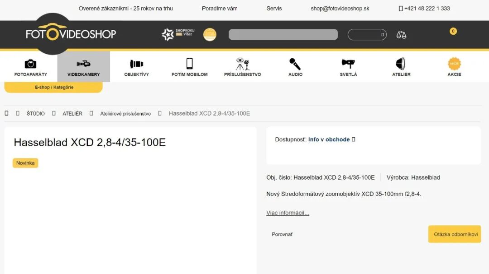Choose the Fotím mobilom phone icon
Screen dimensions: 489x274
pyautogui.click(x=189, y=64)
